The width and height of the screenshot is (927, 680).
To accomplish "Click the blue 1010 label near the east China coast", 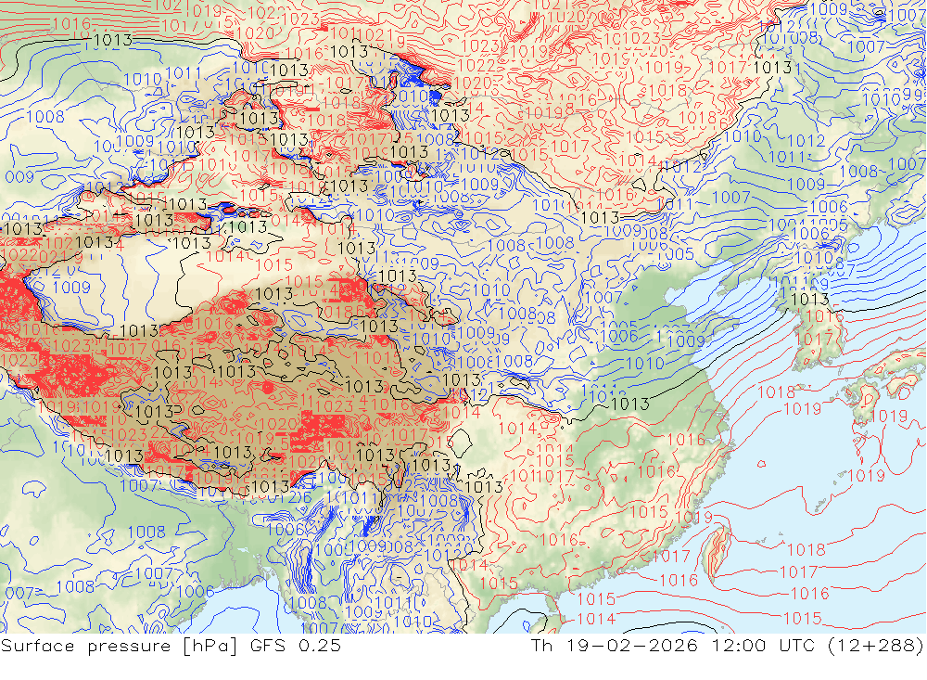I will 645,364.
